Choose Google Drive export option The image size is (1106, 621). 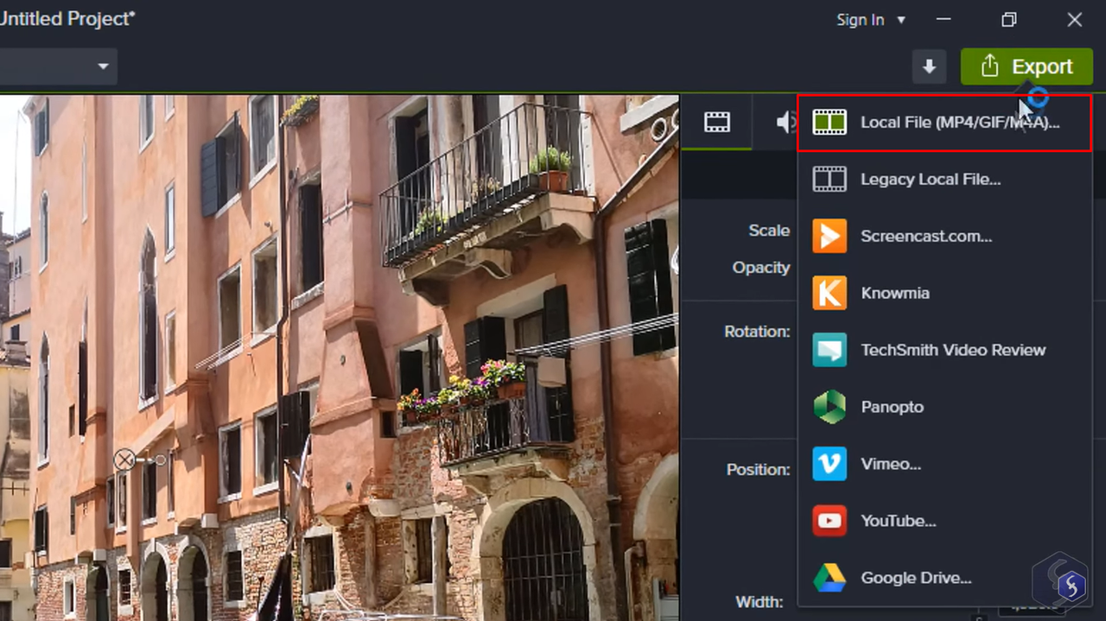(944, 579)
